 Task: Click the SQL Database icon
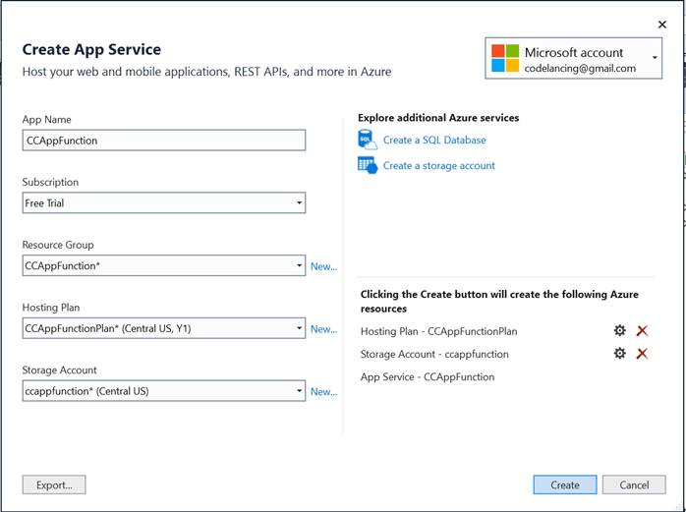tap(368, 140)
